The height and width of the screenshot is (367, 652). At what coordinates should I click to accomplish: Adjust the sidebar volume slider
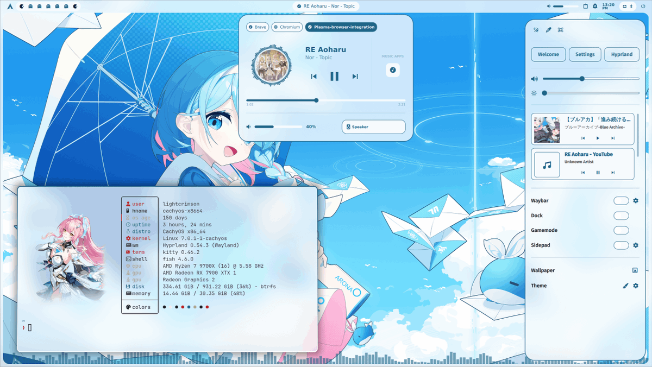591,79
